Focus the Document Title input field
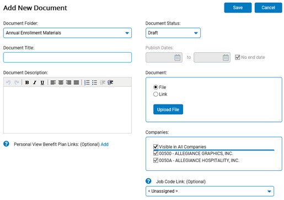284x200 pixels. (67, 58)
